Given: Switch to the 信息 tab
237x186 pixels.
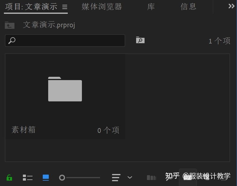Looking at the screenshot, I should pos(188,7).
